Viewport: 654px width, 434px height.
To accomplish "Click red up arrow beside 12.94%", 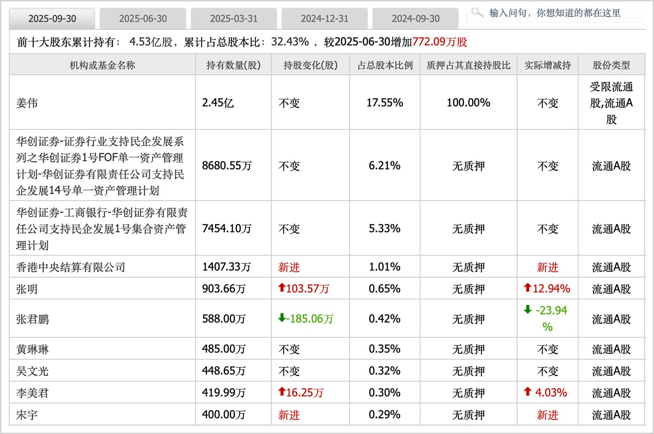I will [x=527, y=288].
